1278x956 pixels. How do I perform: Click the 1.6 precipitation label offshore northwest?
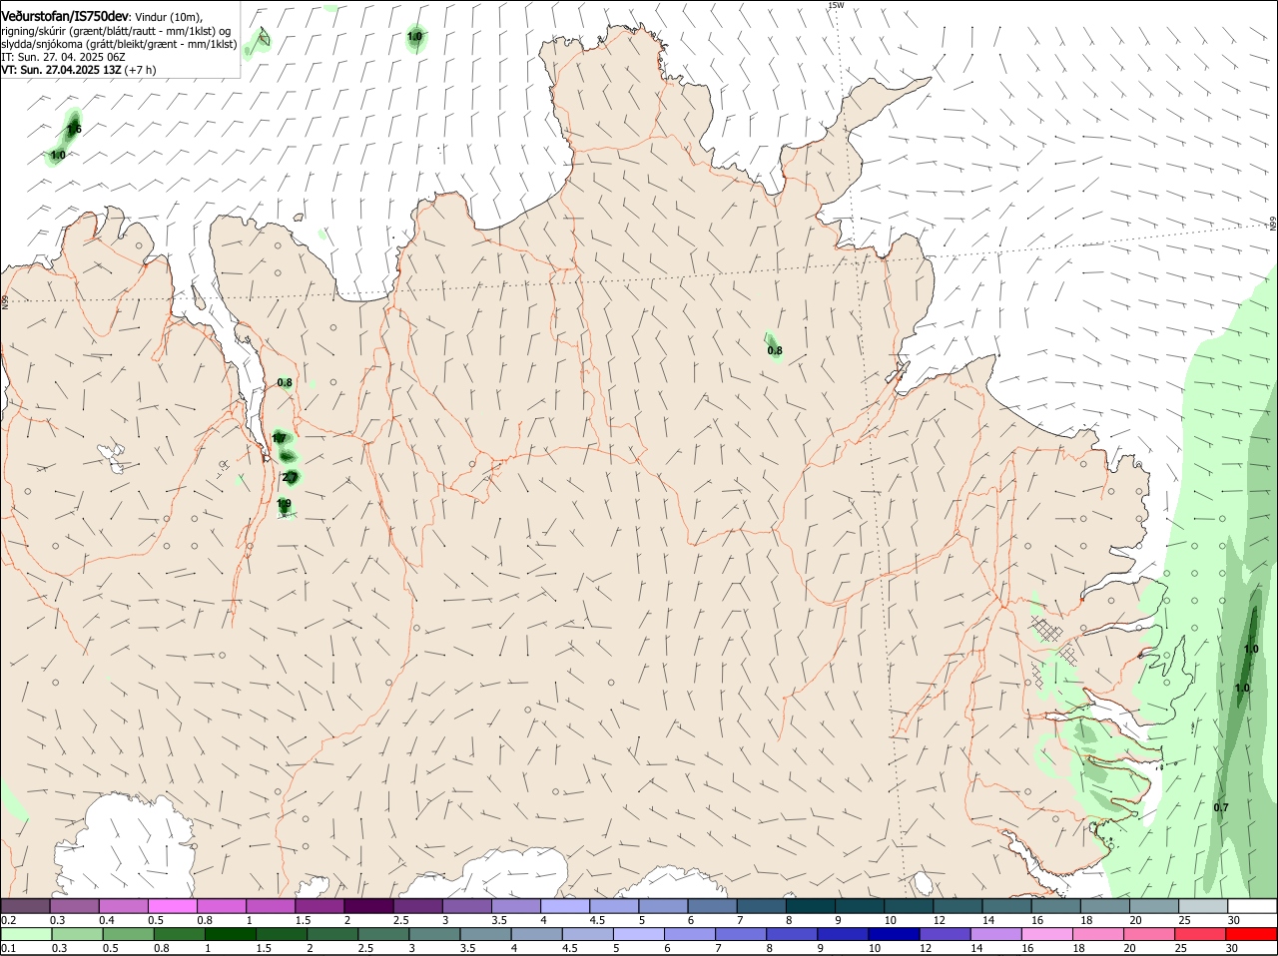click(74, 130)
